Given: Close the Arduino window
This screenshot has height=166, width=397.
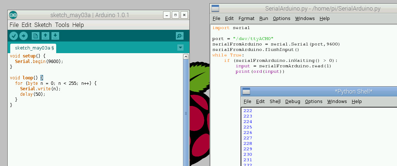Looking at the screenshot, I should [x=184, y=15].
